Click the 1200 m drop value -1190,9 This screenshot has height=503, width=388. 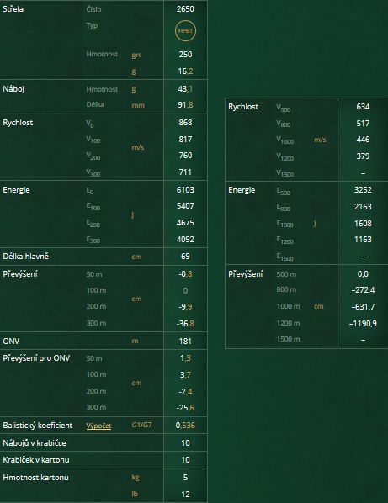pos(363,323)
